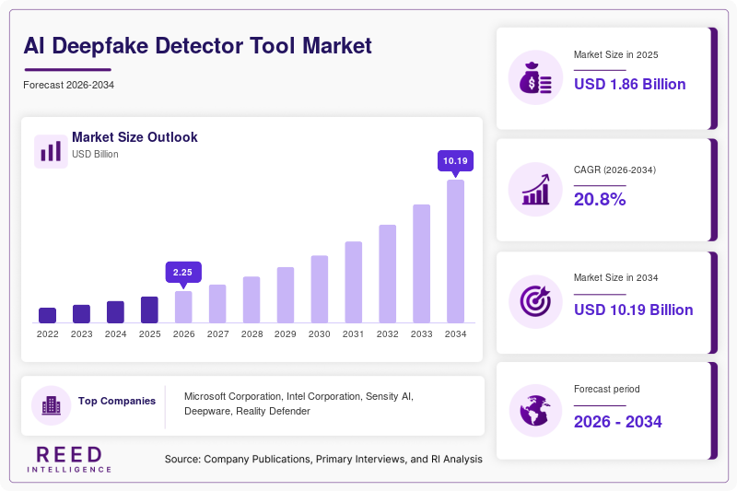Click the 2033 bar in chart

tap(422, 263)
